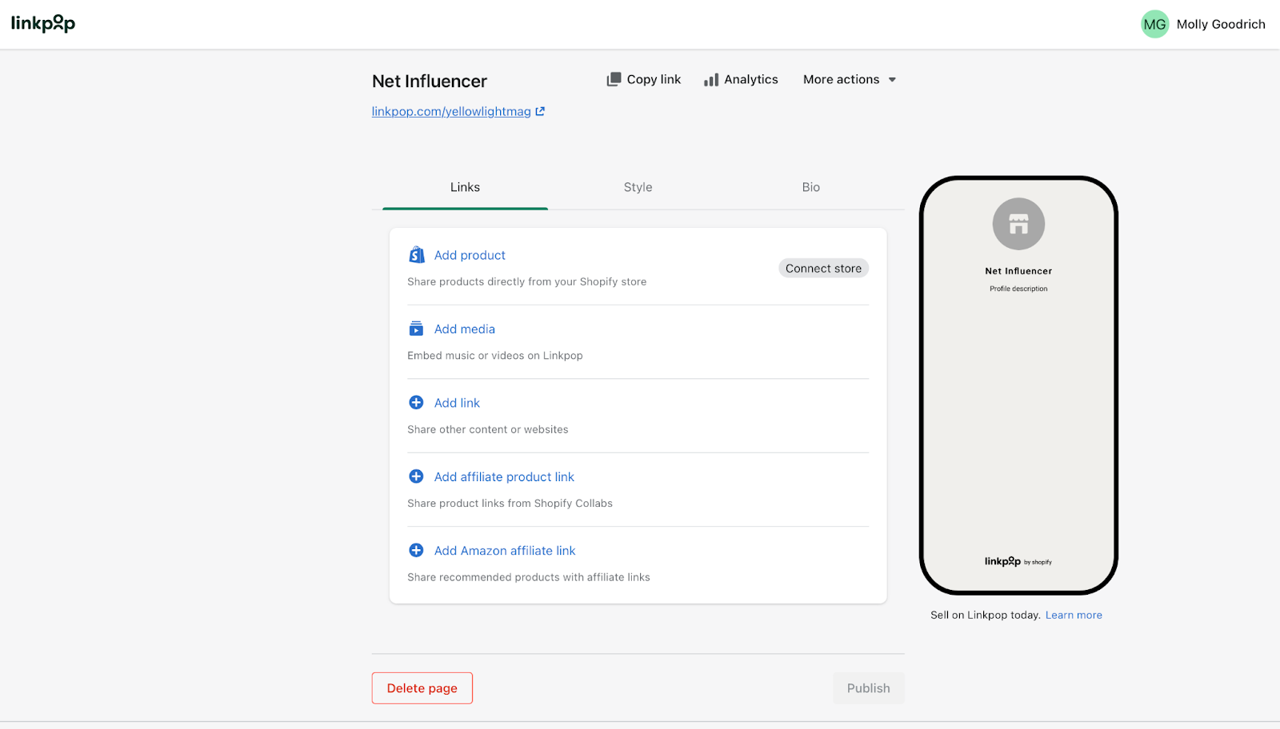Viewport: 1280px width, 729px height.
Task: Select Add media
Action: (465, 329)
